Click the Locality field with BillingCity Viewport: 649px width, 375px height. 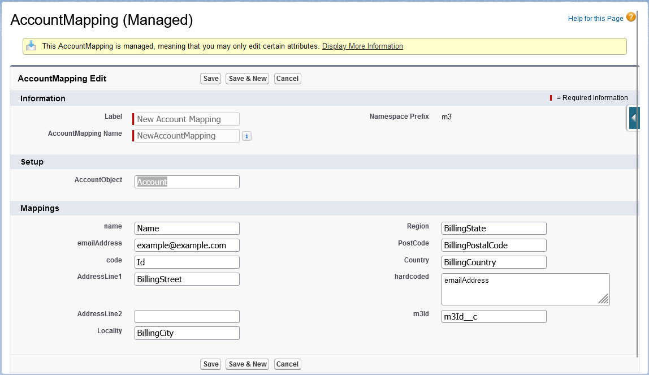(x=187, y=333)
